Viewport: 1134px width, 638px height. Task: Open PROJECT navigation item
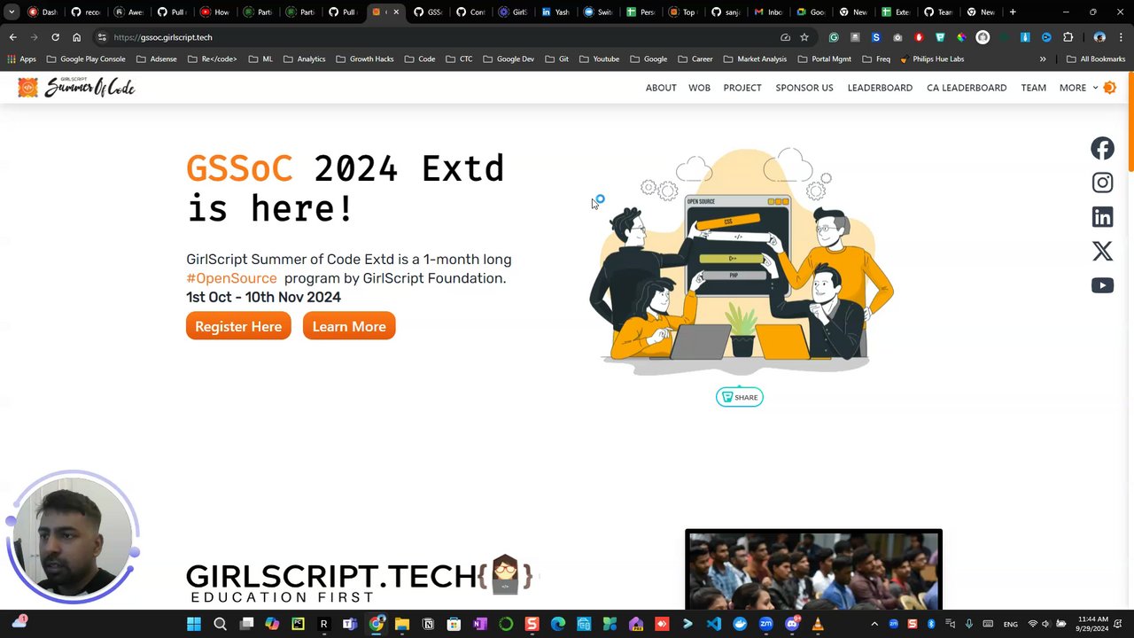pyautogui.click(x=742, y=88)
